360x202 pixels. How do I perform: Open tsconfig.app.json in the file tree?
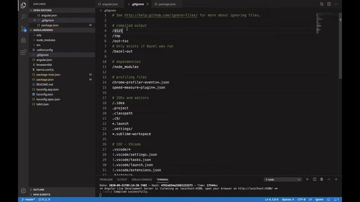[x=47, y=90]
